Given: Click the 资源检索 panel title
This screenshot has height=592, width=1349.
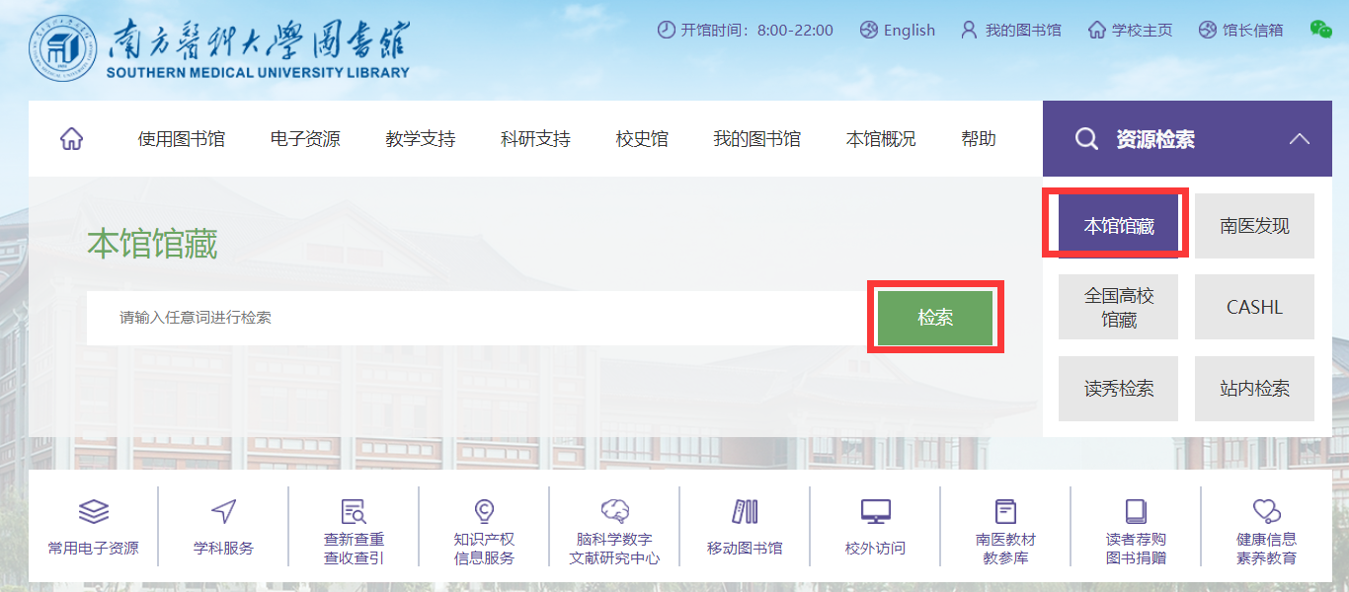Looking at the screenshot, I should click(x=1155, y=139).
